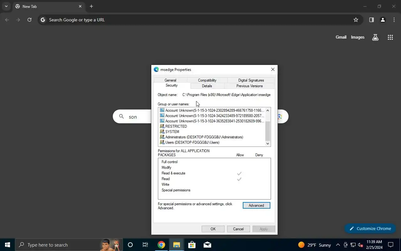This screenshot has height=251, width=401.
Task: Open the Search Labs flask icon
Action: pyautogui.click(x=375, y=37)
